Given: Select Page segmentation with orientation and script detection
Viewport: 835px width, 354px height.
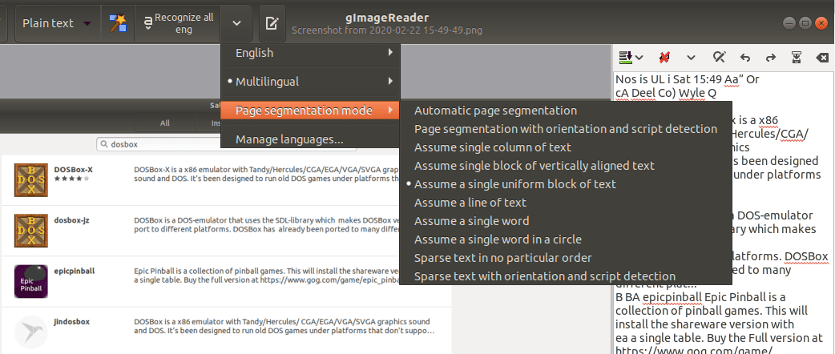Looking at the screenshot, I should point(566,129).
